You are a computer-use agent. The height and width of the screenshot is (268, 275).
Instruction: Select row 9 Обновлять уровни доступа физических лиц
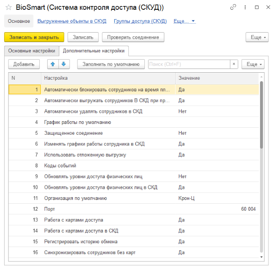tap(134, 177)
